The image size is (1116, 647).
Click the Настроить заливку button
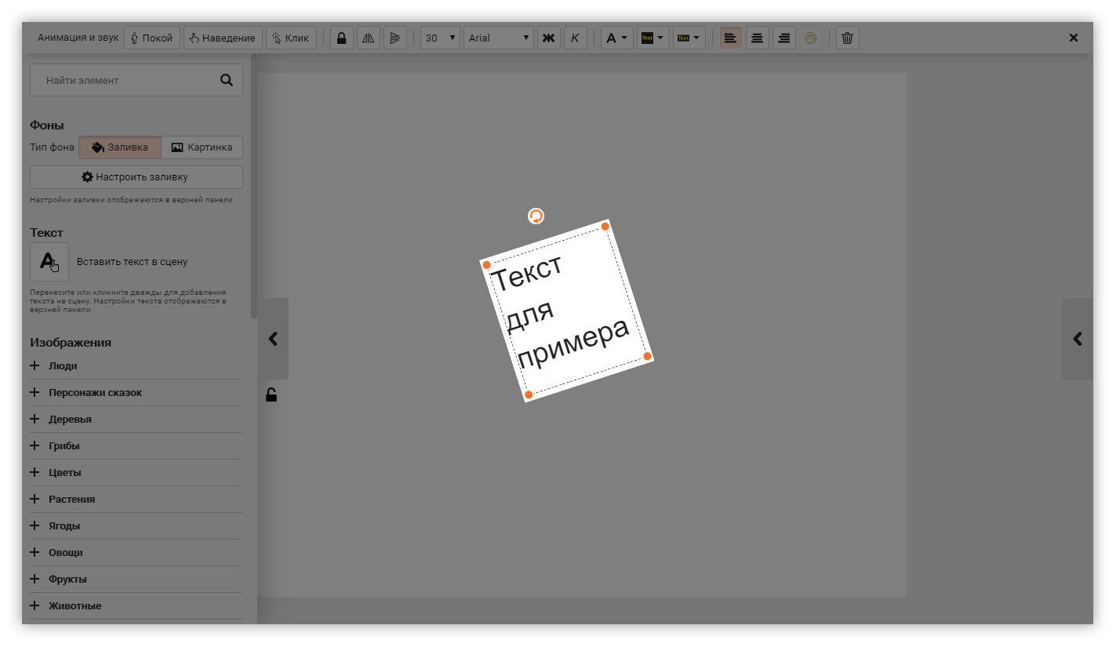136,177
